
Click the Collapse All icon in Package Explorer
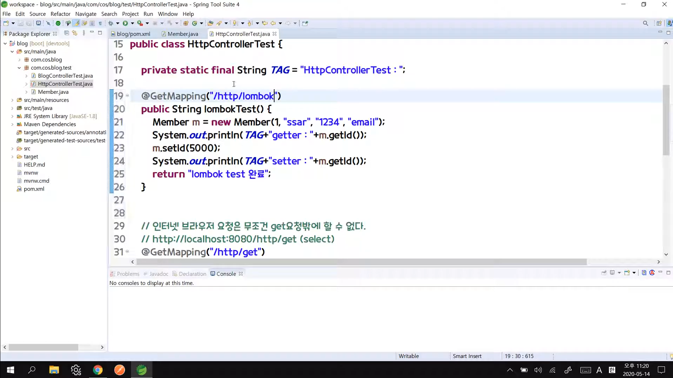click(x=67, y=33)
